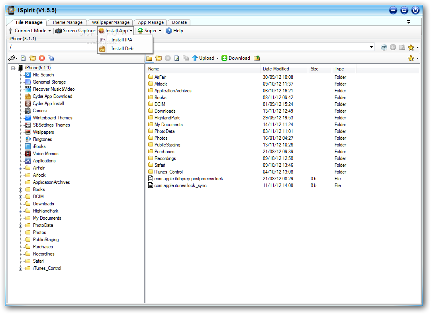Collapse the iPhone(5.1.1) tree node
Viewport: 431px width, 314px height.
13,68
